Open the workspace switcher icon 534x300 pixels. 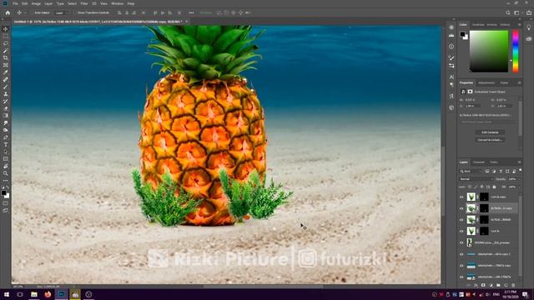[x=516, y=12]
